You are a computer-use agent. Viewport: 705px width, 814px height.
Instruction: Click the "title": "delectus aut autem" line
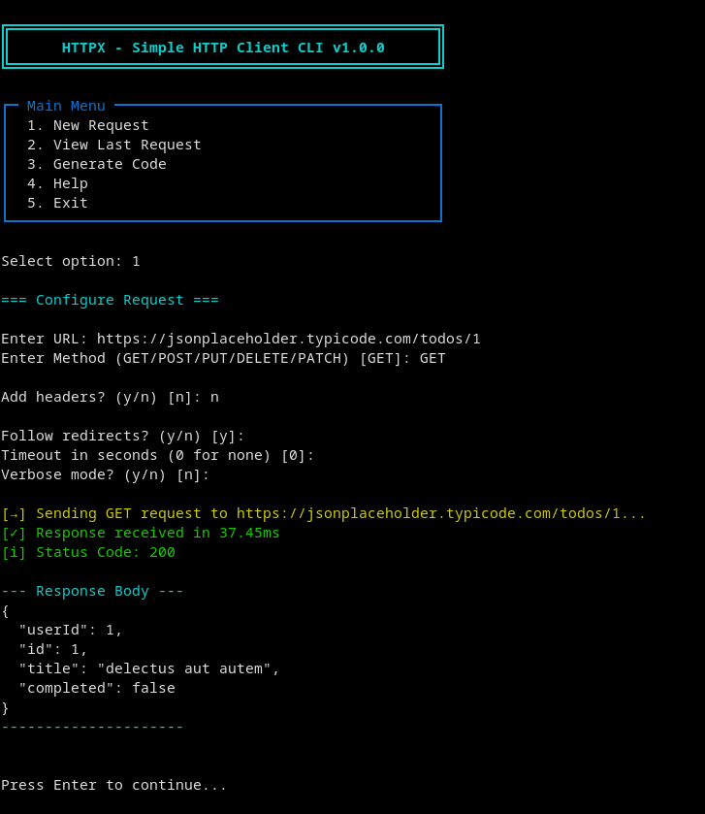pos(149,668)
